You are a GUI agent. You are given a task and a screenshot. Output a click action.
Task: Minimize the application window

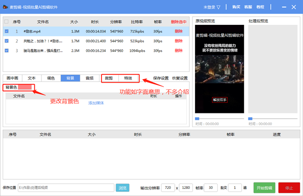284,7
